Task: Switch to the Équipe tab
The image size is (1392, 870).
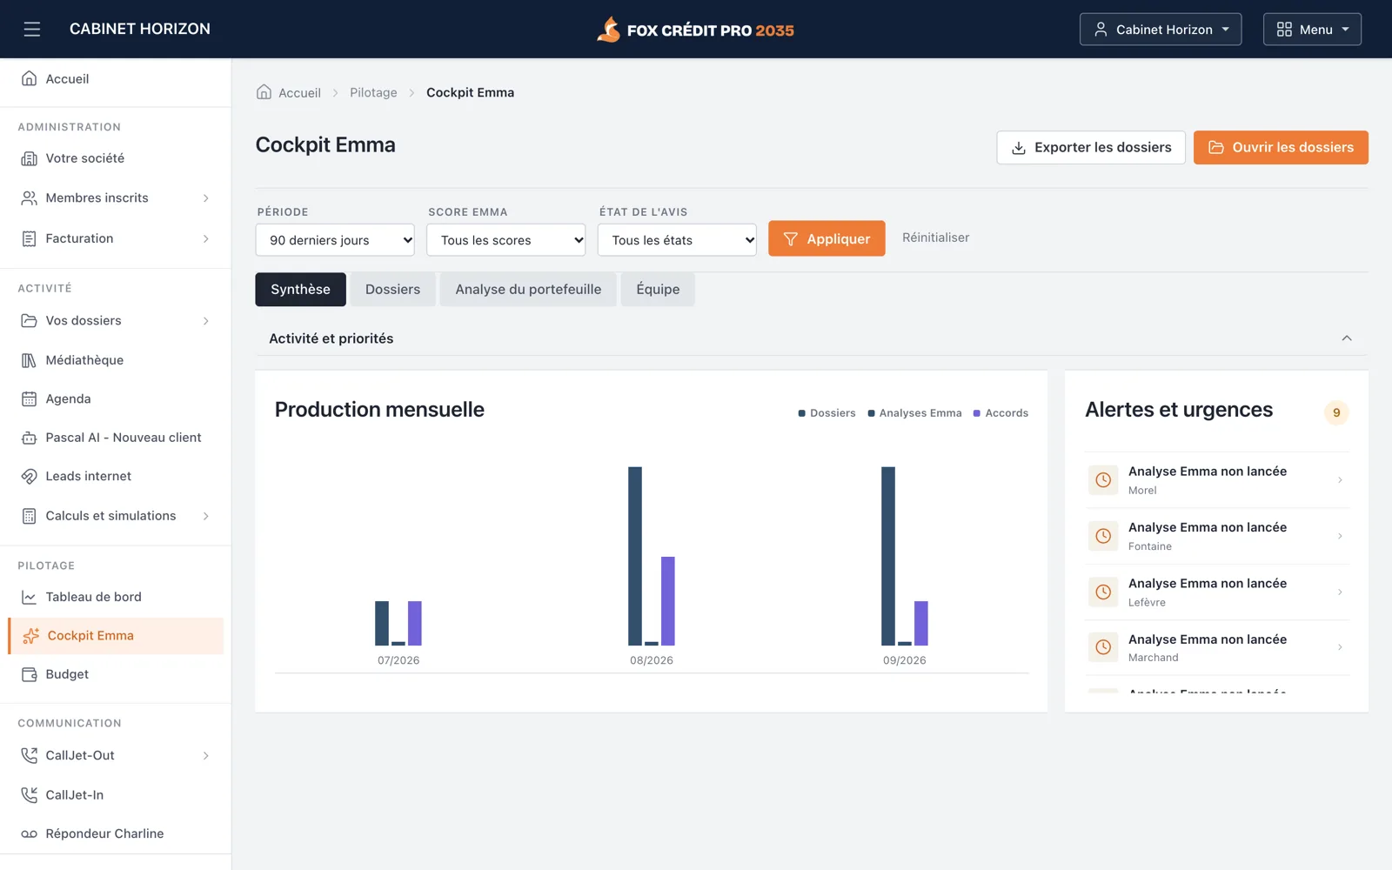Action: click(658, 290)
